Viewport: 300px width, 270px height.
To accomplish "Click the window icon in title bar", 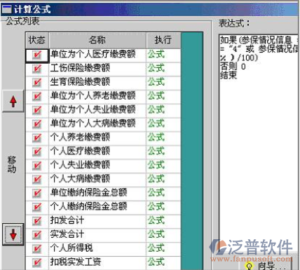I will [6, 9].
